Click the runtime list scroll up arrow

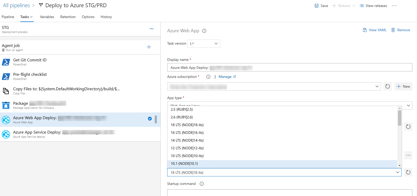click(399, 108)
